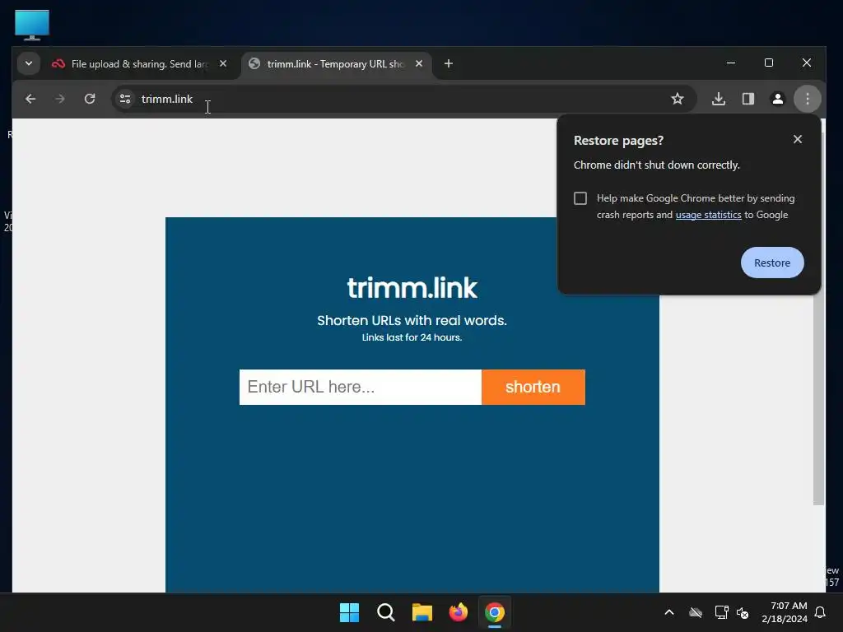
Task: Click the network status tray icon
Action: point(721,612)
